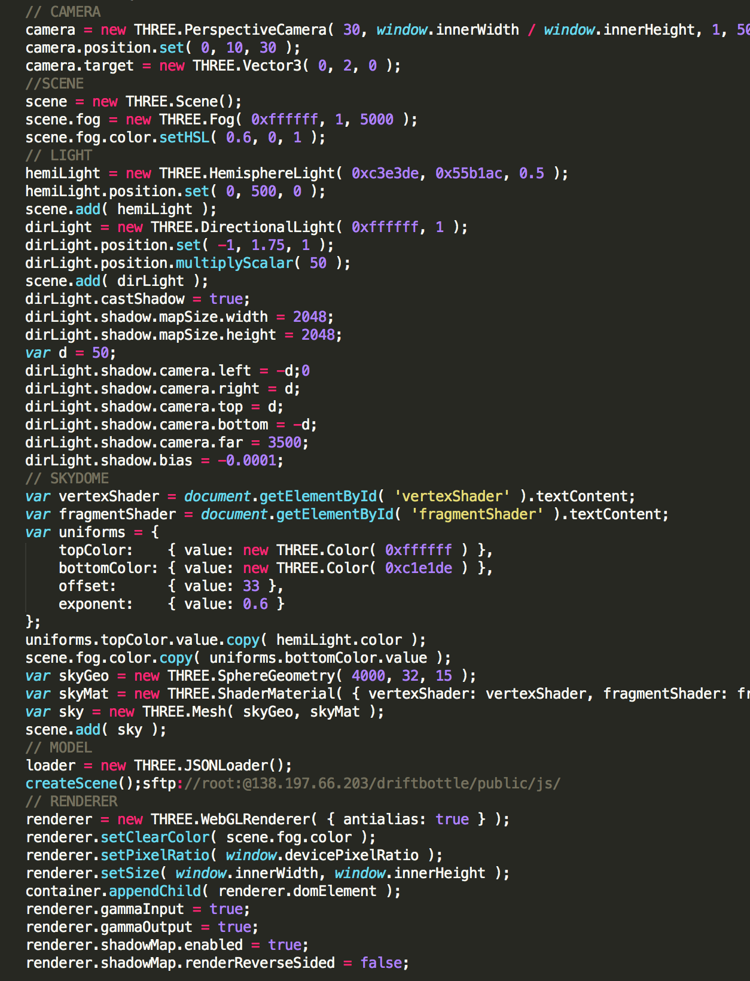Click 'dirLight.shadow.mapSize.width' line
The image size is (750, 981).
179,316
